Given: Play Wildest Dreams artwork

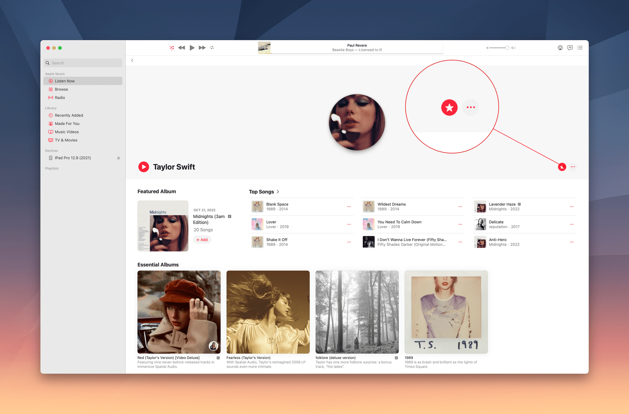Looking at the screenshot, I should coord(369,207).
